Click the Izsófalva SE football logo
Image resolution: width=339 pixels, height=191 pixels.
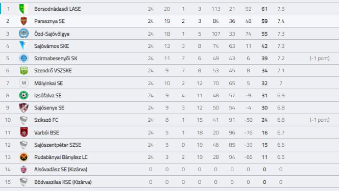point(23,95)
